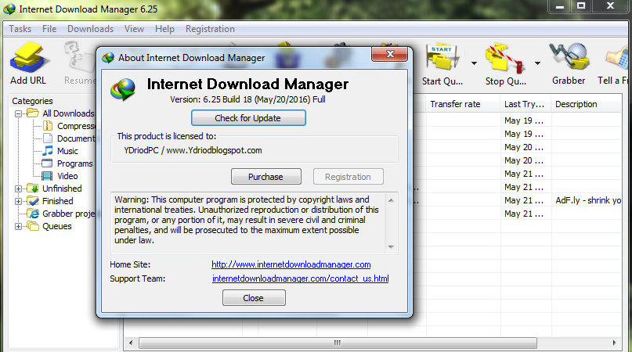Open the Tasks menu
The width and height of the screenshot is (632, 352).
click(20, 29)
